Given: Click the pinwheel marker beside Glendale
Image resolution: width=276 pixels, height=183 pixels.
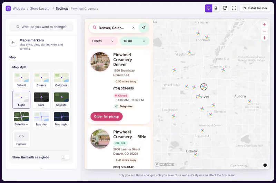Looking at the screenshot, I should click(210, 115).
